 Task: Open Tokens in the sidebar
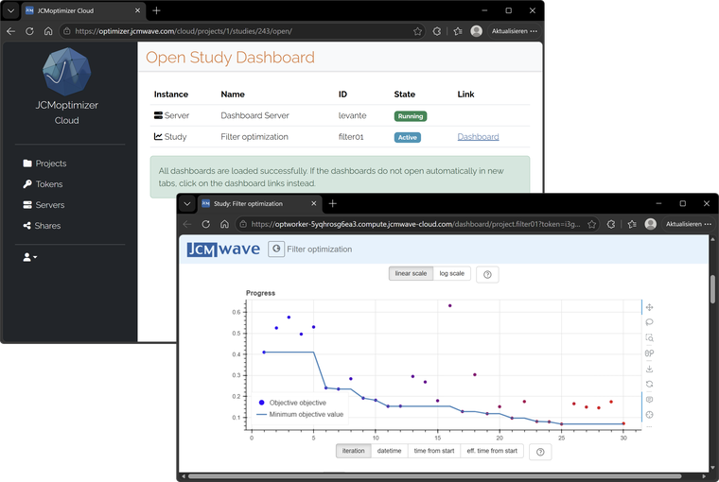tap(44, 184)
